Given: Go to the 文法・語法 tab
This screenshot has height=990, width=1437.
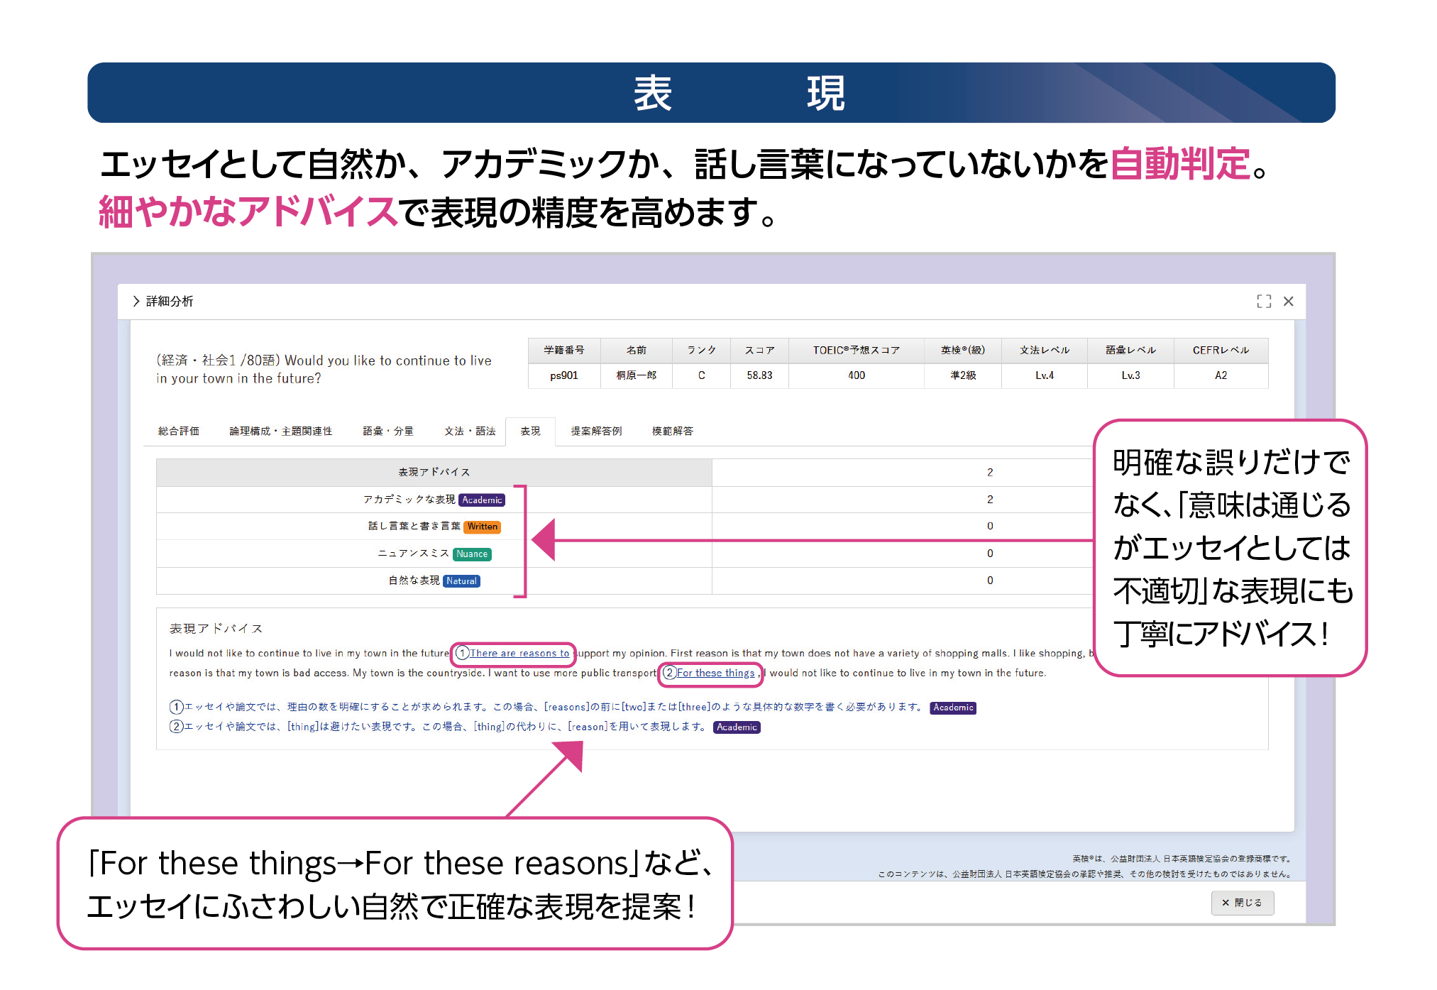Looking at the screenshot, I should 470,431.
